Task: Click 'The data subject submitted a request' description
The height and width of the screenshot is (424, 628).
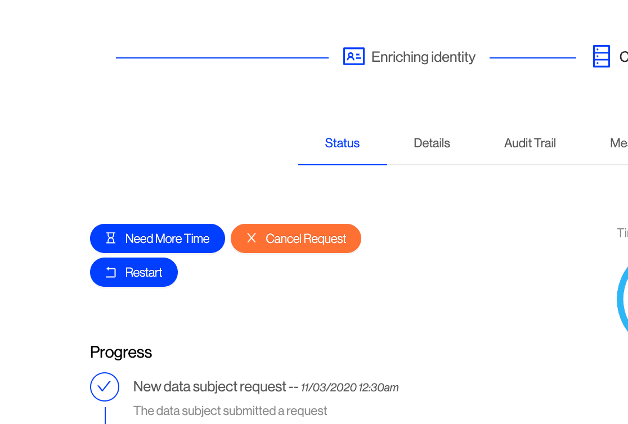Action: click(230, 411)
